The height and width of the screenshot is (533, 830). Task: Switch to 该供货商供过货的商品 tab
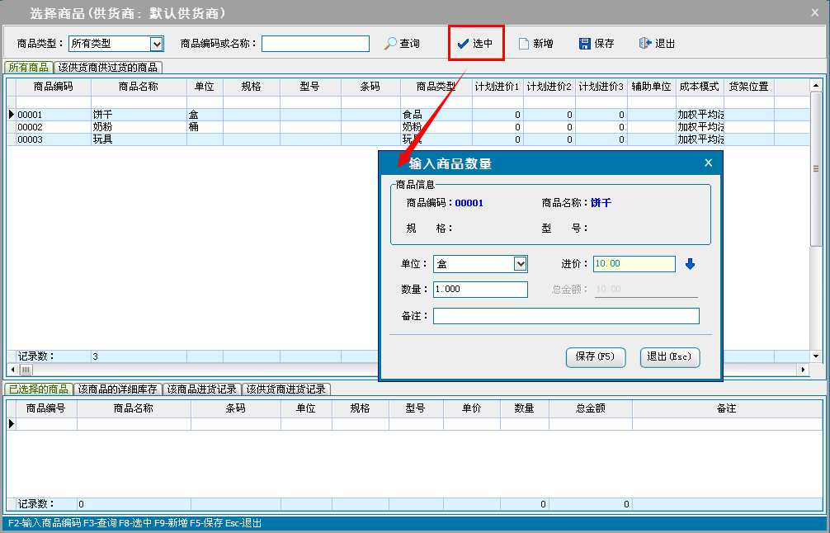[x=109, y=68]
